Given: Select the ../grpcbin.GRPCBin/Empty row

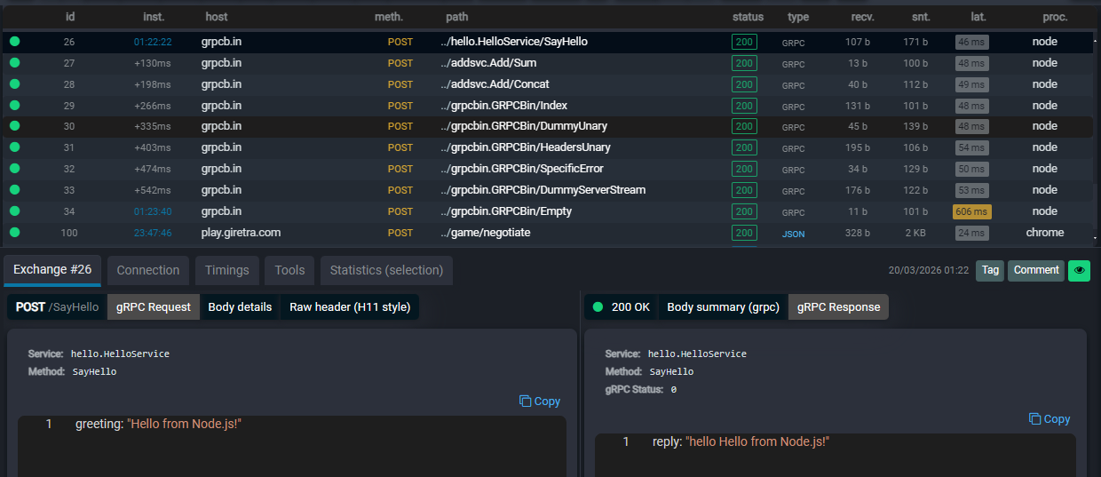Looking at the screenshot, I should point(548,211).
